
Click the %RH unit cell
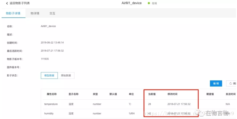tap(132, 114)
